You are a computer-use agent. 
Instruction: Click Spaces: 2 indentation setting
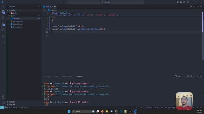(149, 108)
